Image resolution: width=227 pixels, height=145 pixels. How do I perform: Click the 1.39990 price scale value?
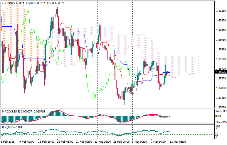click(x=220, y=40)
